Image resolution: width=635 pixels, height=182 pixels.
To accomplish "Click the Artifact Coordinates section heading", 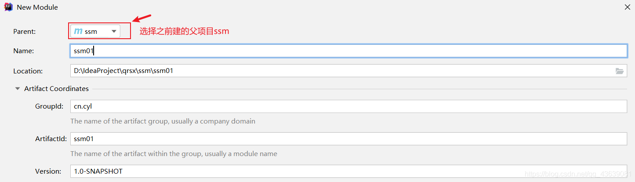I will tap(56, 88).
